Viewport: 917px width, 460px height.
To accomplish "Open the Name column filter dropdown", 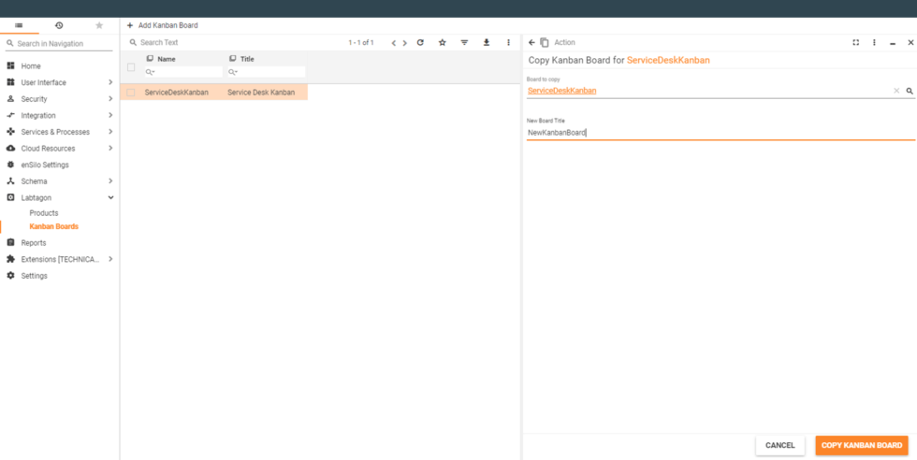I will [150, 72].
